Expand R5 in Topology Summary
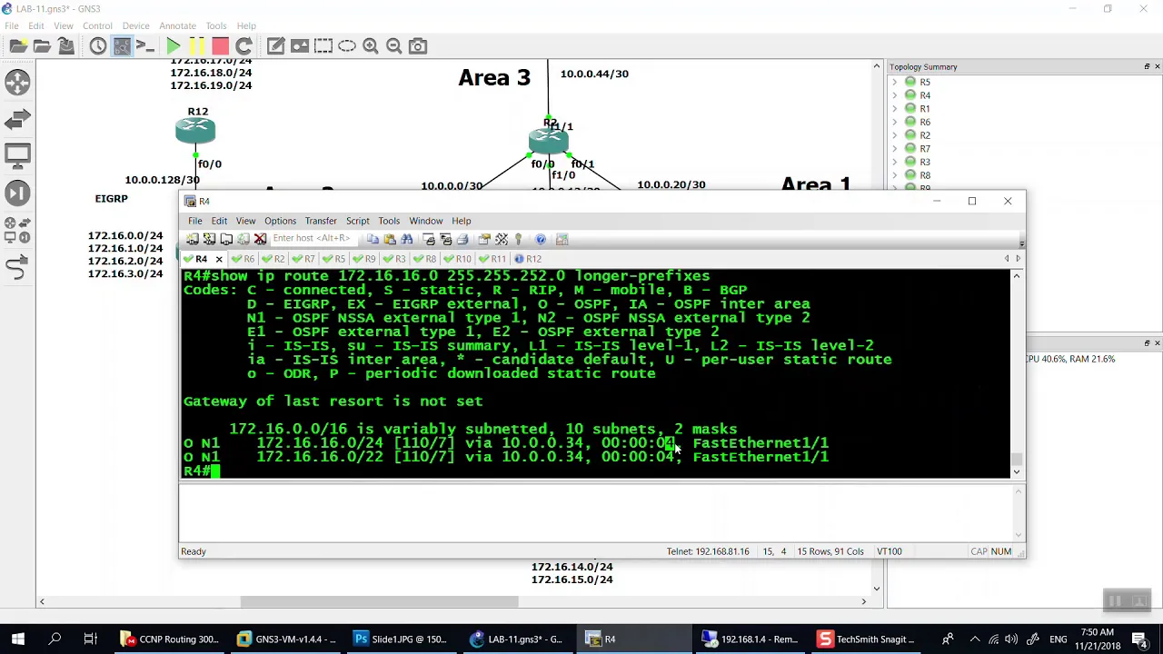This screenshot has height=654, width=1163. (x=894, y=82)
